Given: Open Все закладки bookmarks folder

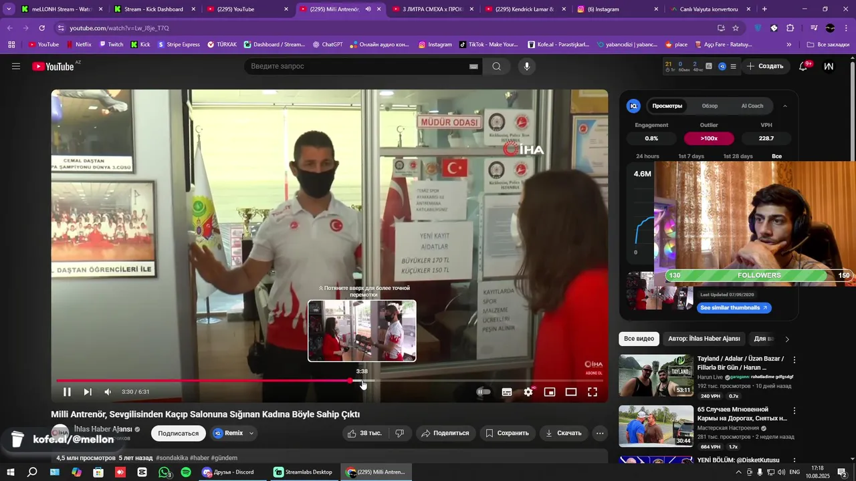Looking at the screenshot, I should click(828, 45).
